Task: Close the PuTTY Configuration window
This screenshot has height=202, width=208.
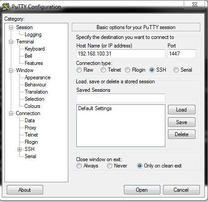Action: pos(195,4)
